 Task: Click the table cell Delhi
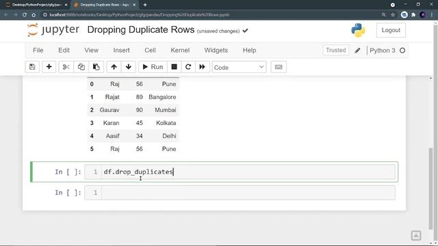[169, 136]
